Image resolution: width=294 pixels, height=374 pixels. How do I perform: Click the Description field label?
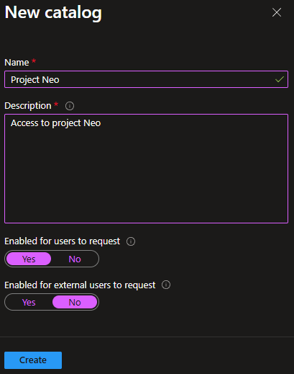[28, 106]
